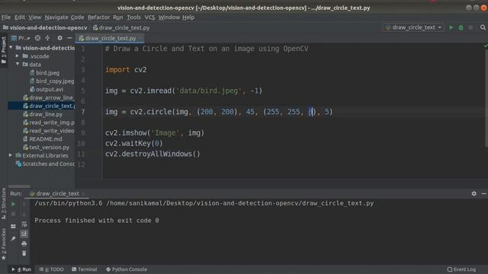Screen dimensions: 488x274
Task: Toggle soft-wrap in Run console
Action: 24,224
